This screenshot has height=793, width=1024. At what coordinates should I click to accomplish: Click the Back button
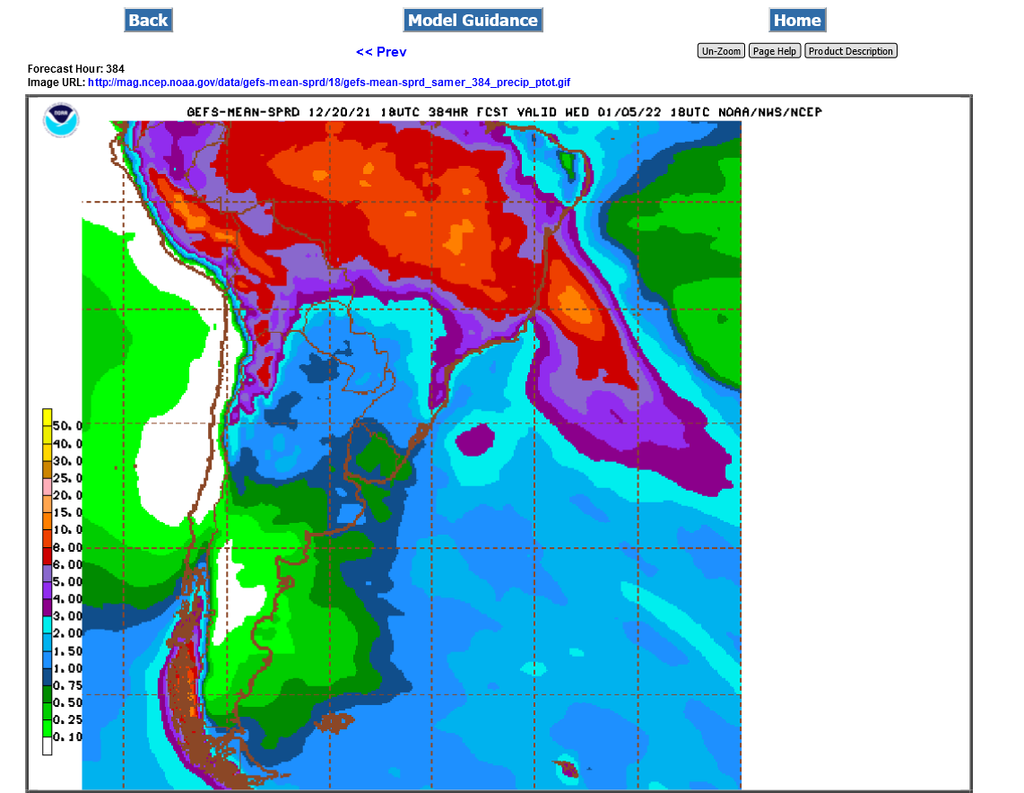click(148, 21)
